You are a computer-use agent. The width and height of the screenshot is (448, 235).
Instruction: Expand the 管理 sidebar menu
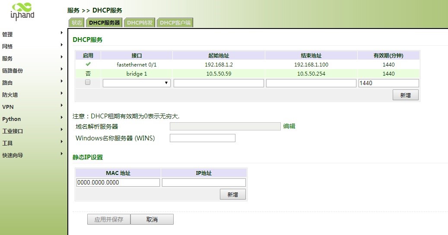click(32, 34)
